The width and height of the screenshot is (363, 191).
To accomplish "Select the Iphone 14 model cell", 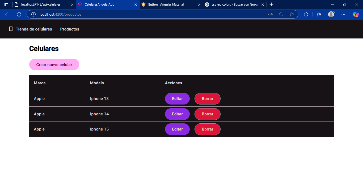I will pos(99,114).
